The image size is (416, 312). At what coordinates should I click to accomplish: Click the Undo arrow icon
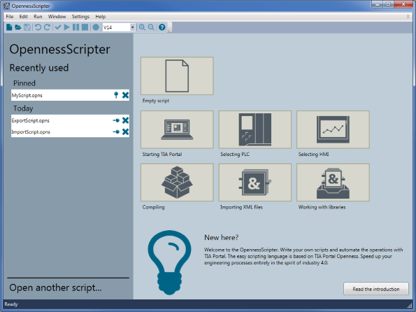[38, 27]
